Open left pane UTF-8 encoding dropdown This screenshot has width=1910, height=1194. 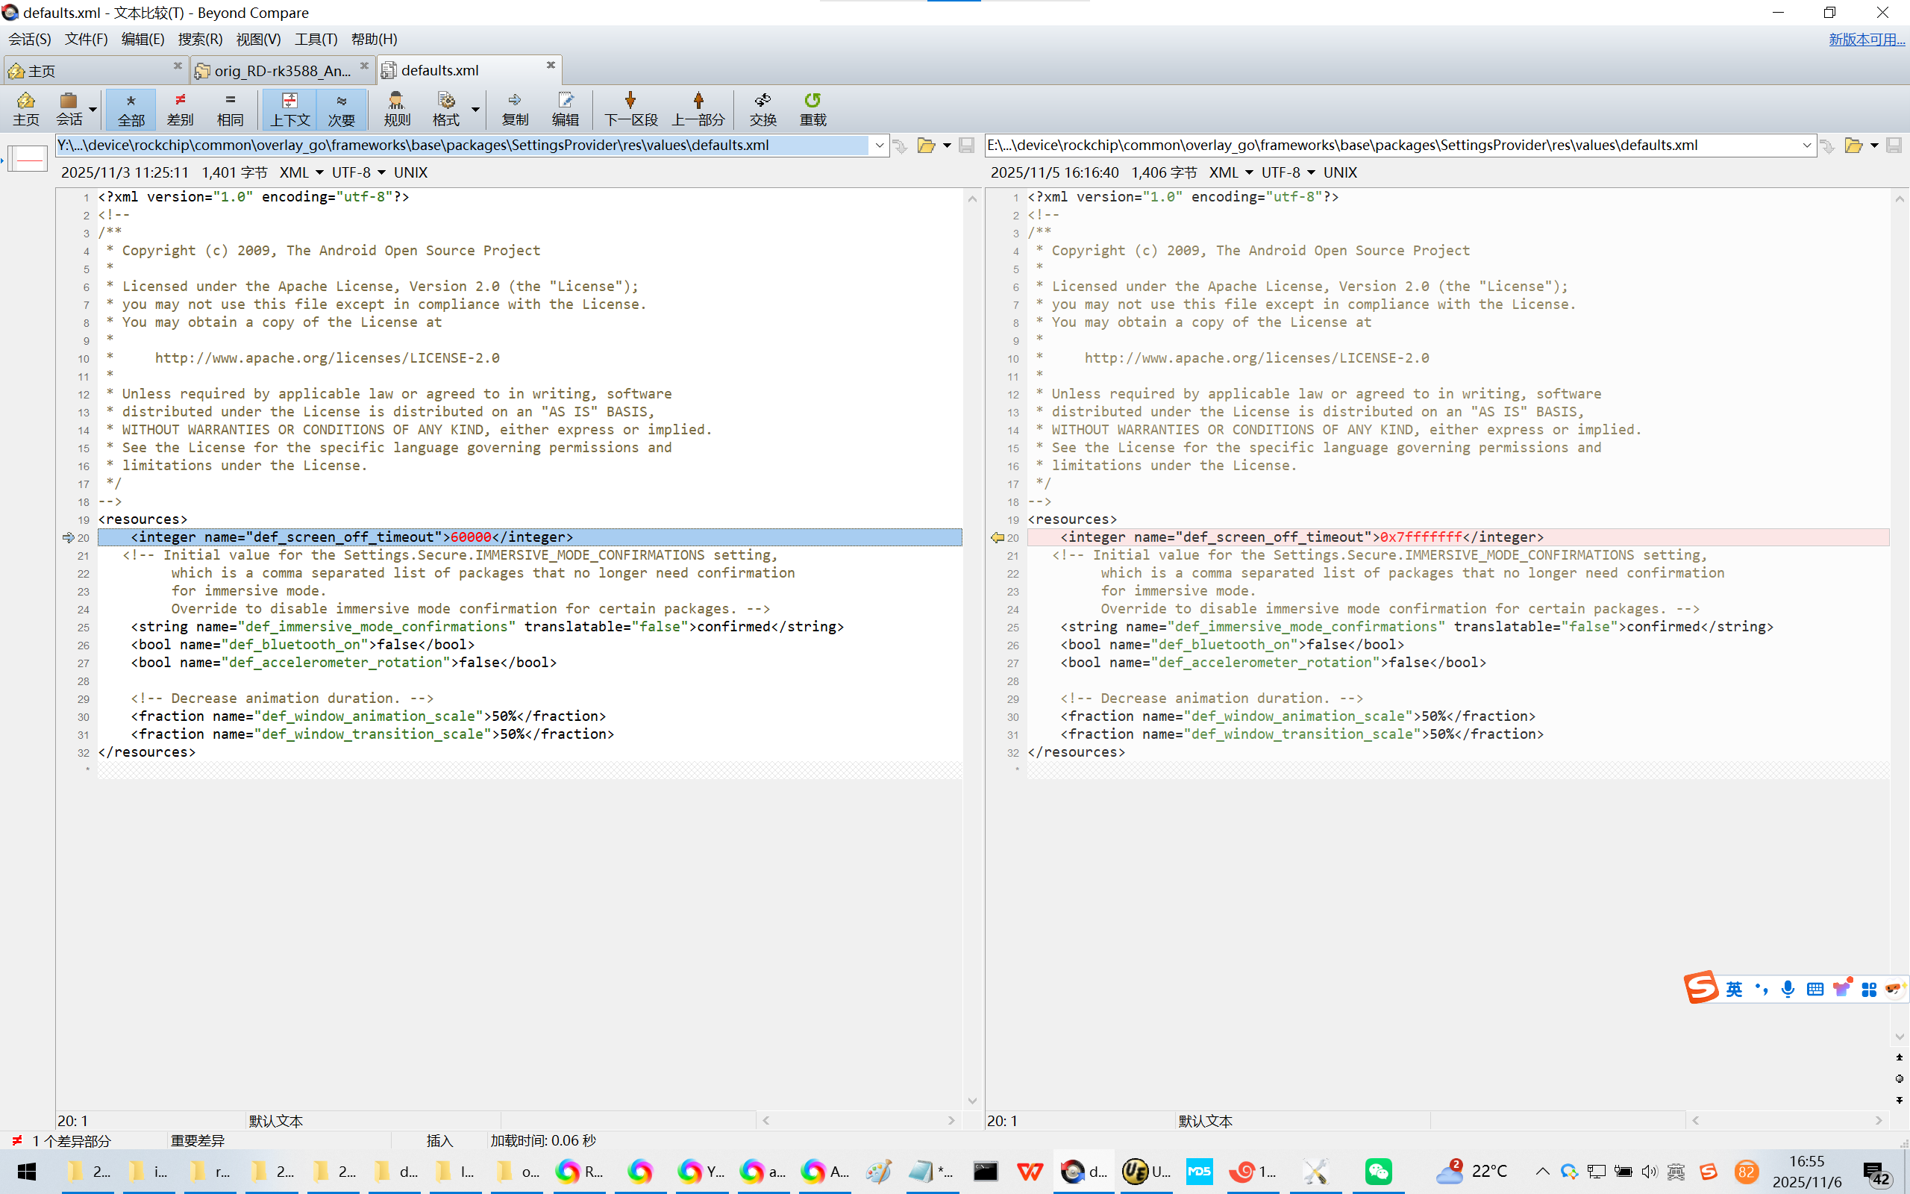pyautogui.click(x=382, y=172)
